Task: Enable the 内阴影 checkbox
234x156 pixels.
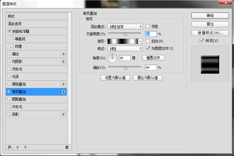Action: 9,61
